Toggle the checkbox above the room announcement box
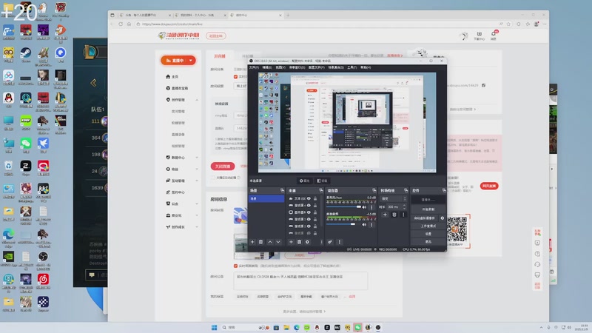This screenshot has width=592, height=333. pos(235,266)
